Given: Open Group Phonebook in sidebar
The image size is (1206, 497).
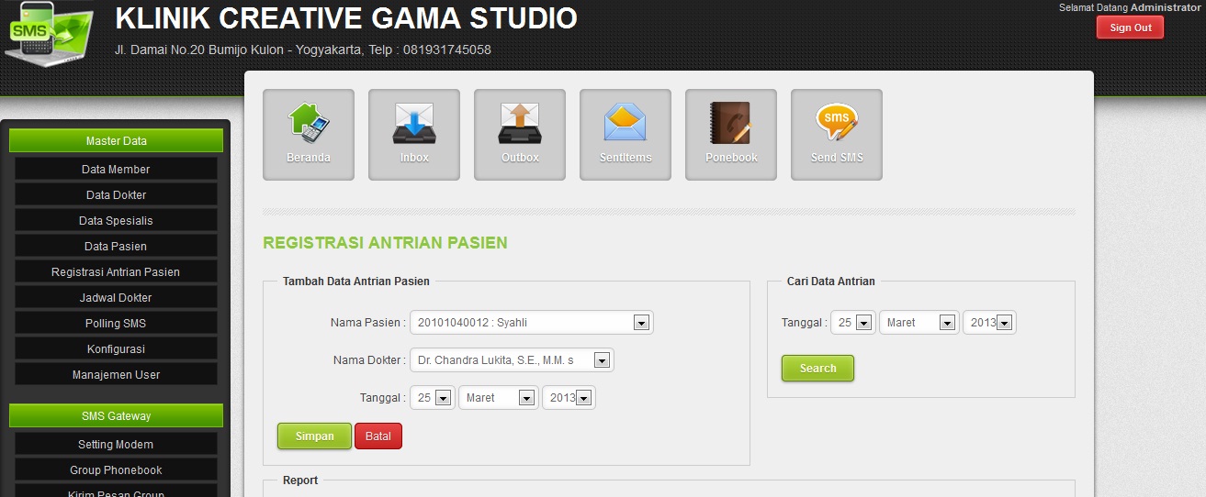Looking at the screenshot, I should [x=116, y=469].
